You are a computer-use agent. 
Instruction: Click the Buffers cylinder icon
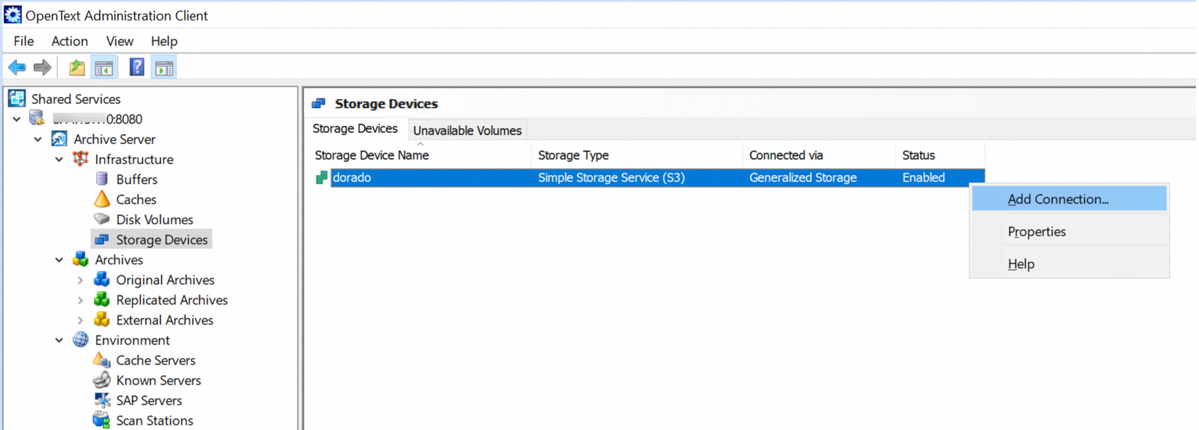coord(102,179)
